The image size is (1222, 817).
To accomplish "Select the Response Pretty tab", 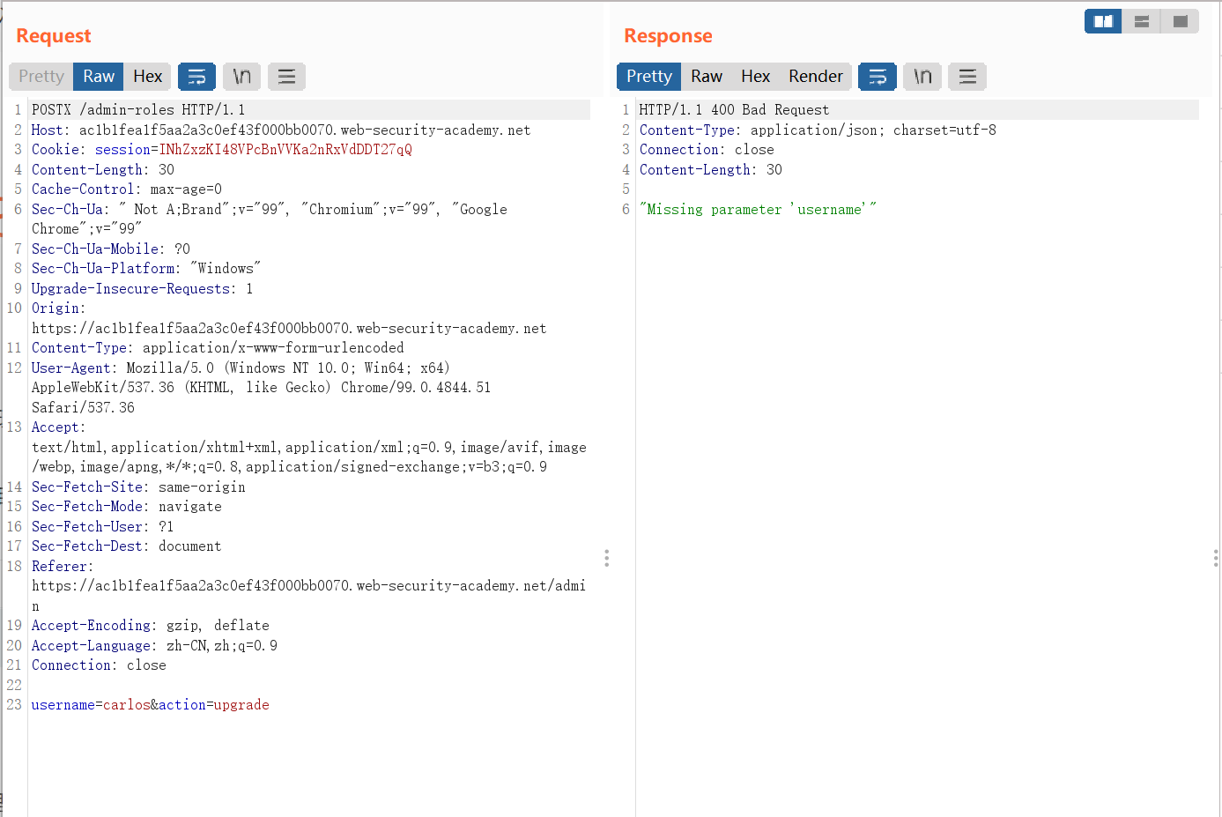I will [x=649, y=77].
